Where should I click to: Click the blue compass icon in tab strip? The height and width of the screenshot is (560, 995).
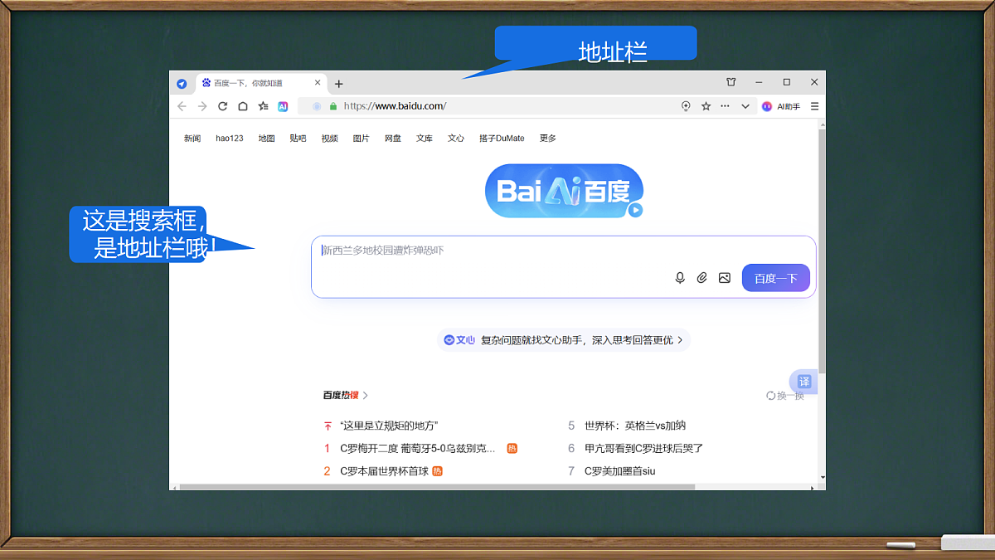point(182,84)
